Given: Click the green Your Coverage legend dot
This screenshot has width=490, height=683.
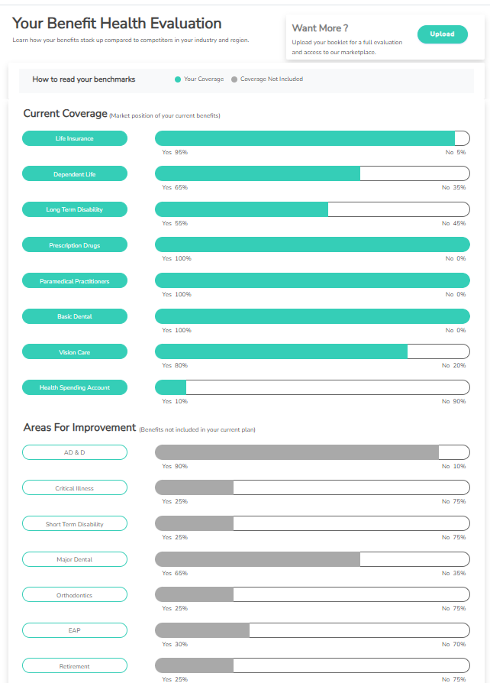Looking at the screenshot, I should (178, 79).
